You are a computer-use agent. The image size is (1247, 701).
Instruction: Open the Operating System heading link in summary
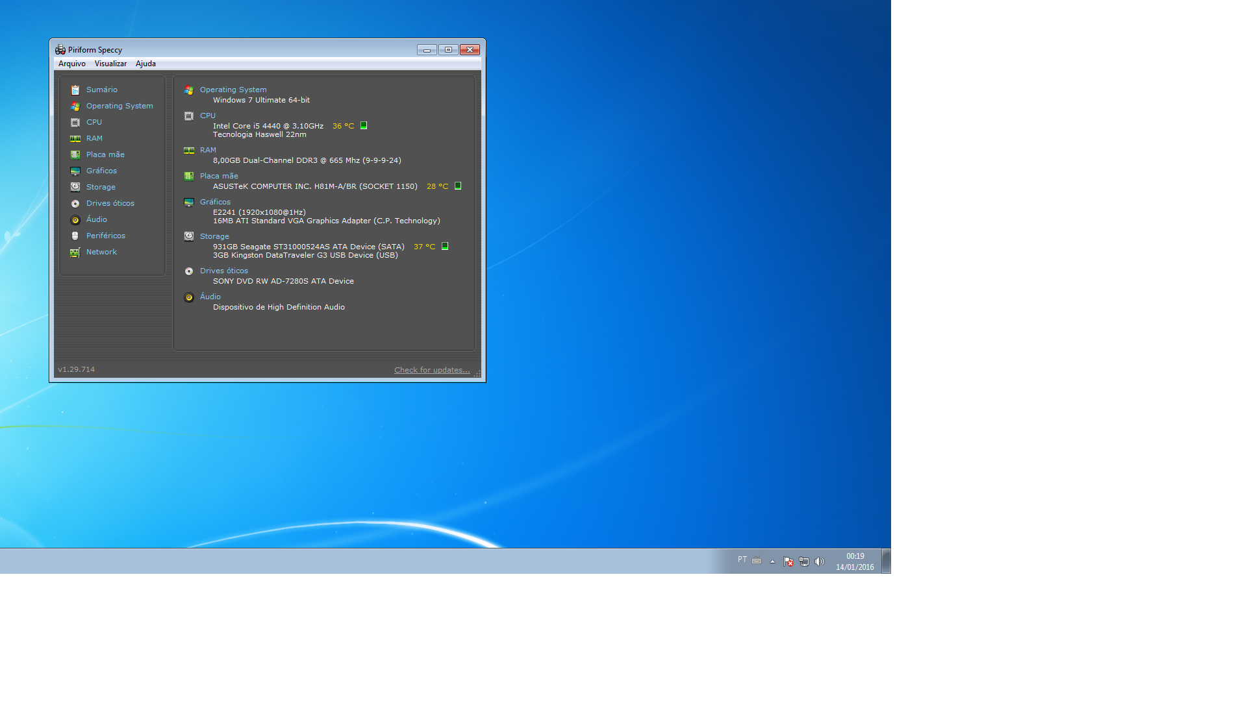233,90
